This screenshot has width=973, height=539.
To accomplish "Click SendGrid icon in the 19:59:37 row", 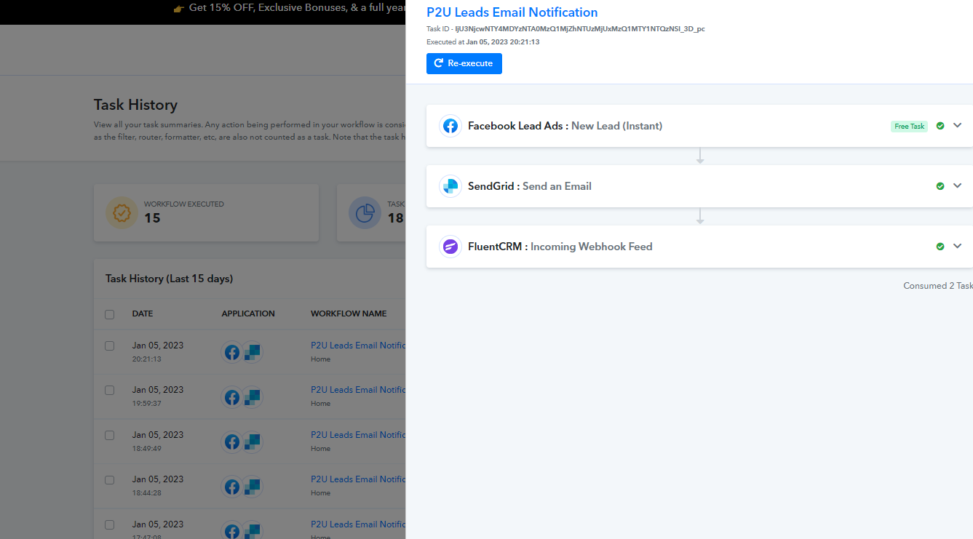I will click(252, 397).
